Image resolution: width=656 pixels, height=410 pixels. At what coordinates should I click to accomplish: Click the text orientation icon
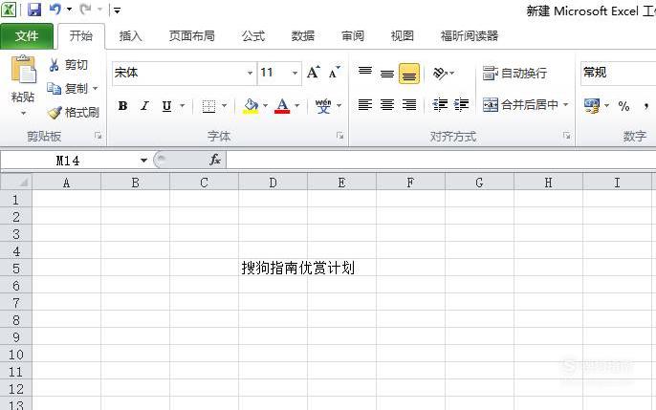tap(440, 74)
